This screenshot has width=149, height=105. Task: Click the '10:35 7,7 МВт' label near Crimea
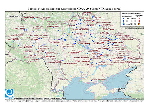coord(95,78)
